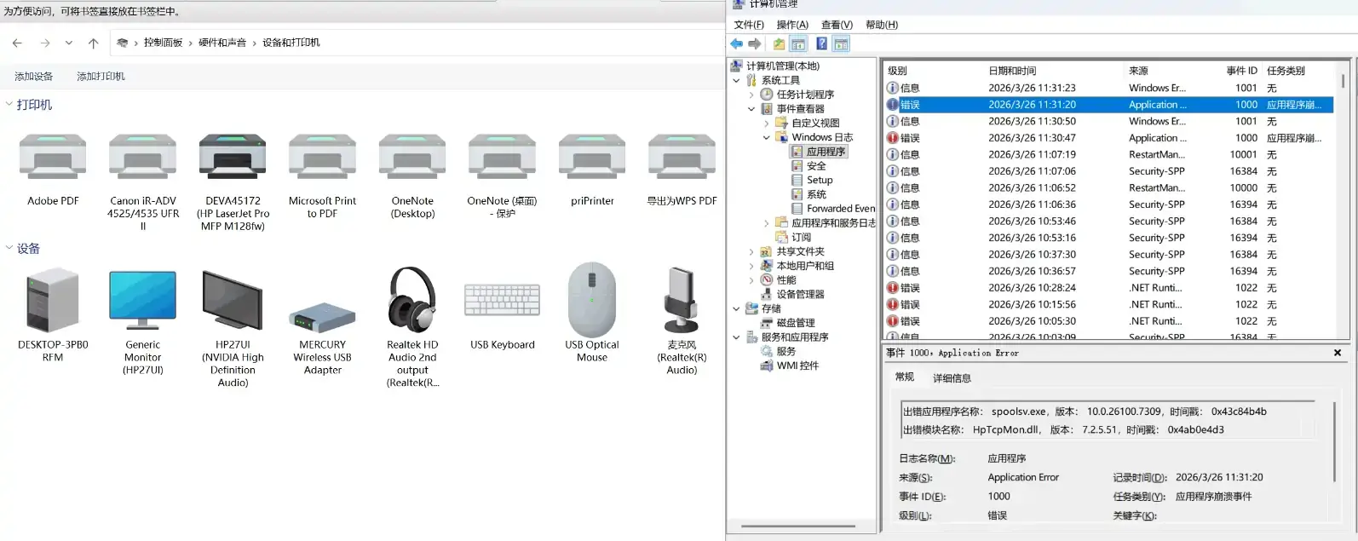This screenshot has width=1358, height=541.
Task: Open recent locations dropdown in Control Panel
Action: click(x=69, y=43)
